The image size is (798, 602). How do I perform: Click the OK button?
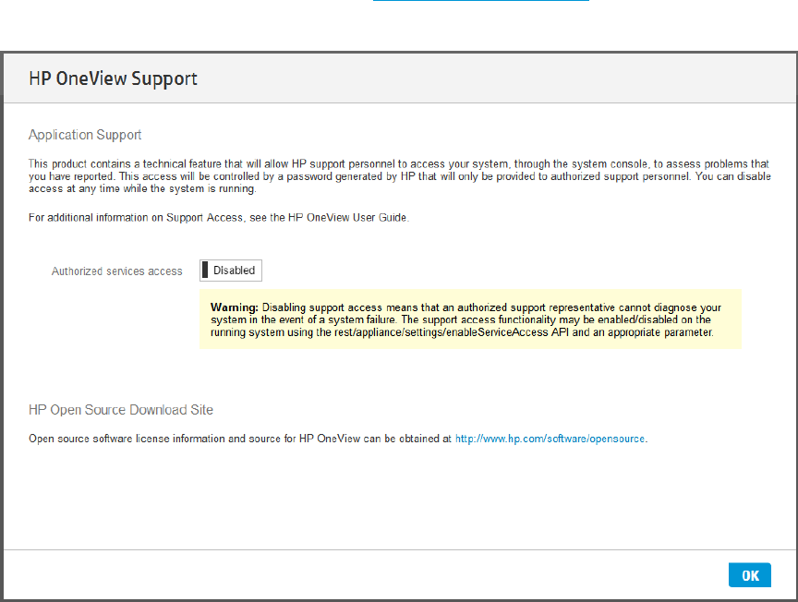(x=750, y=575)
